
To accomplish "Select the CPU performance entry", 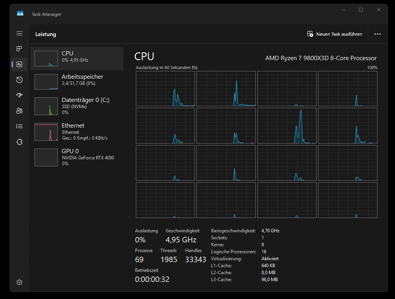I will tap(77, 59).
